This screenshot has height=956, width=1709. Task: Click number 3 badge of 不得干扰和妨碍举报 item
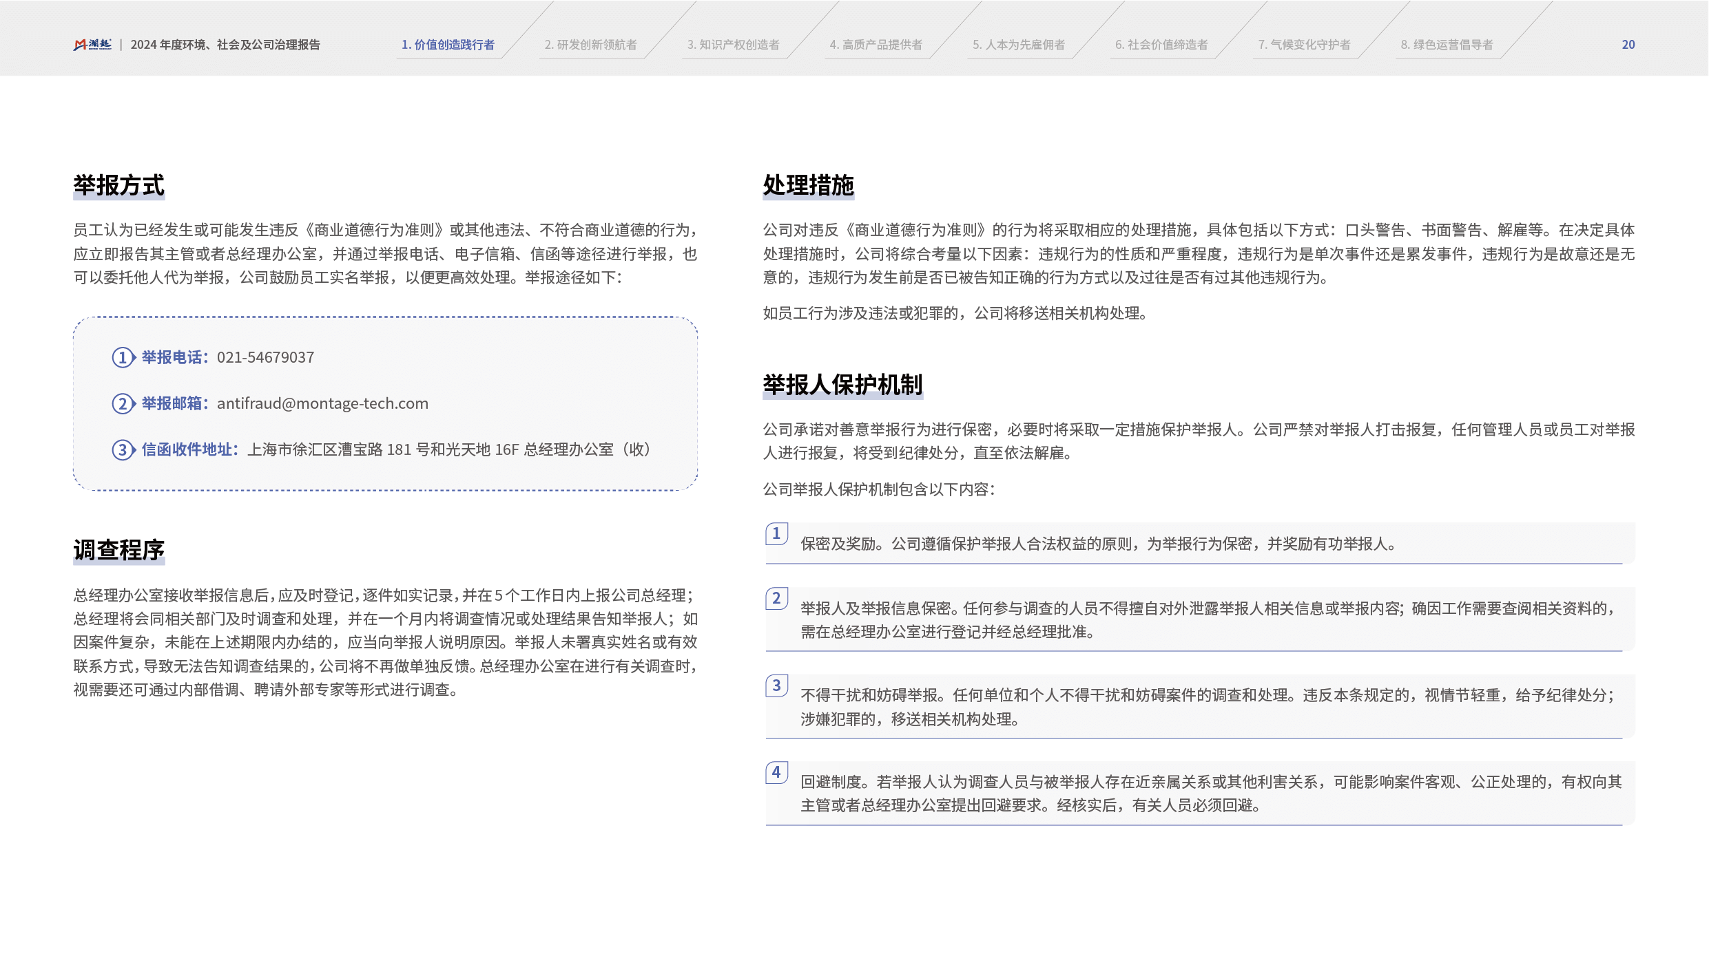[x=776, y=685]
